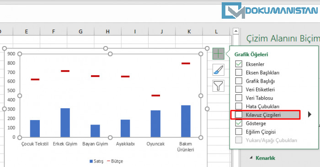Select the Oyuncak blue bar
This screenshot has width=320, height=167.
pos(155,124)
